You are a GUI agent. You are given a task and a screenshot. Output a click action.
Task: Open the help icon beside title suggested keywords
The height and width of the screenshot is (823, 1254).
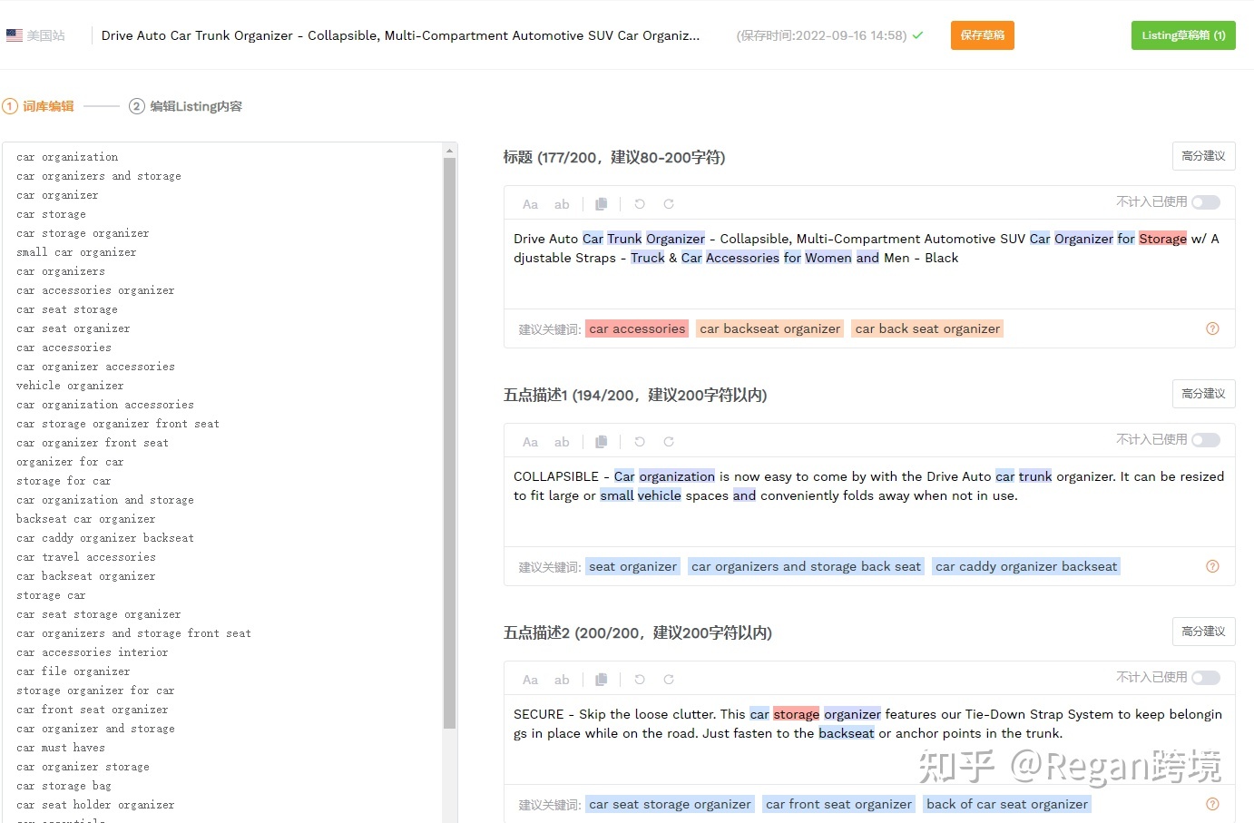1212,328
